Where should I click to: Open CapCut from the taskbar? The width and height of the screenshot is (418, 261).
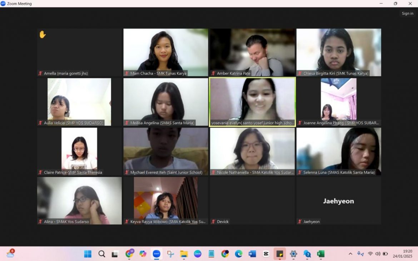pyautogui.click(x=266, y=254)
